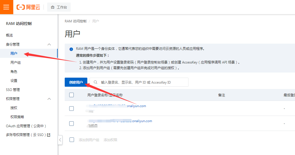Type in the user search field
This screenshot has width=295, height=155.
click(139, 82)
